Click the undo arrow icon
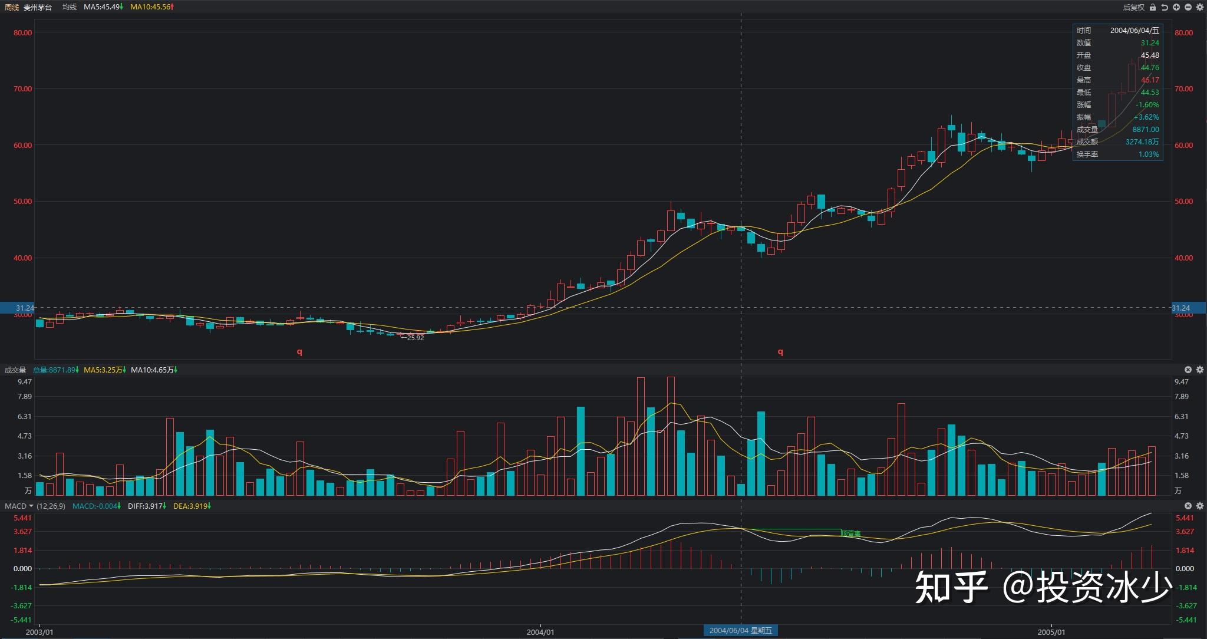 point(1164,7)
